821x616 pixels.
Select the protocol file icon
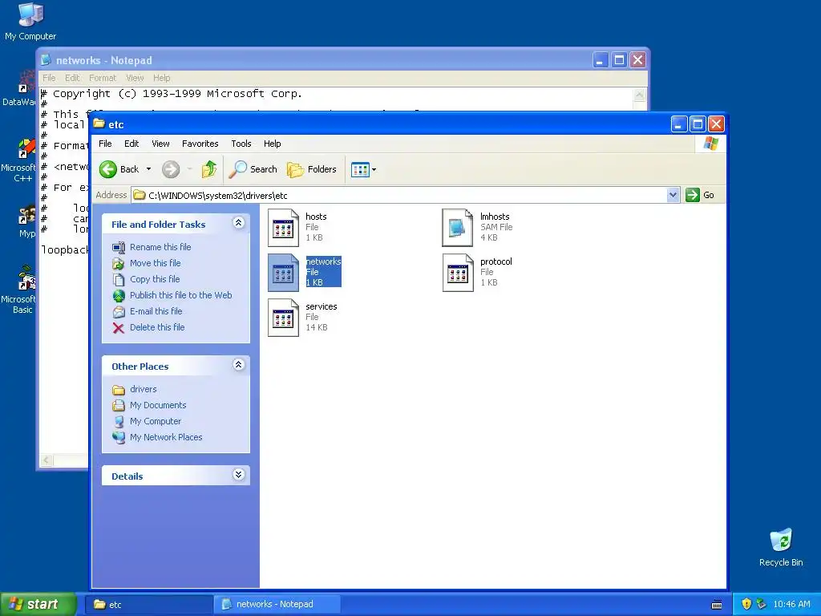click(458, 273)
